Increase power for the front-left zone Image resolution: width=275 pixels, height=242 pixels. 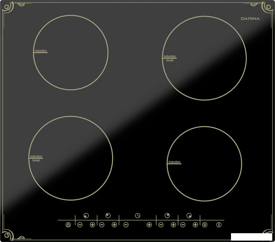92,225
